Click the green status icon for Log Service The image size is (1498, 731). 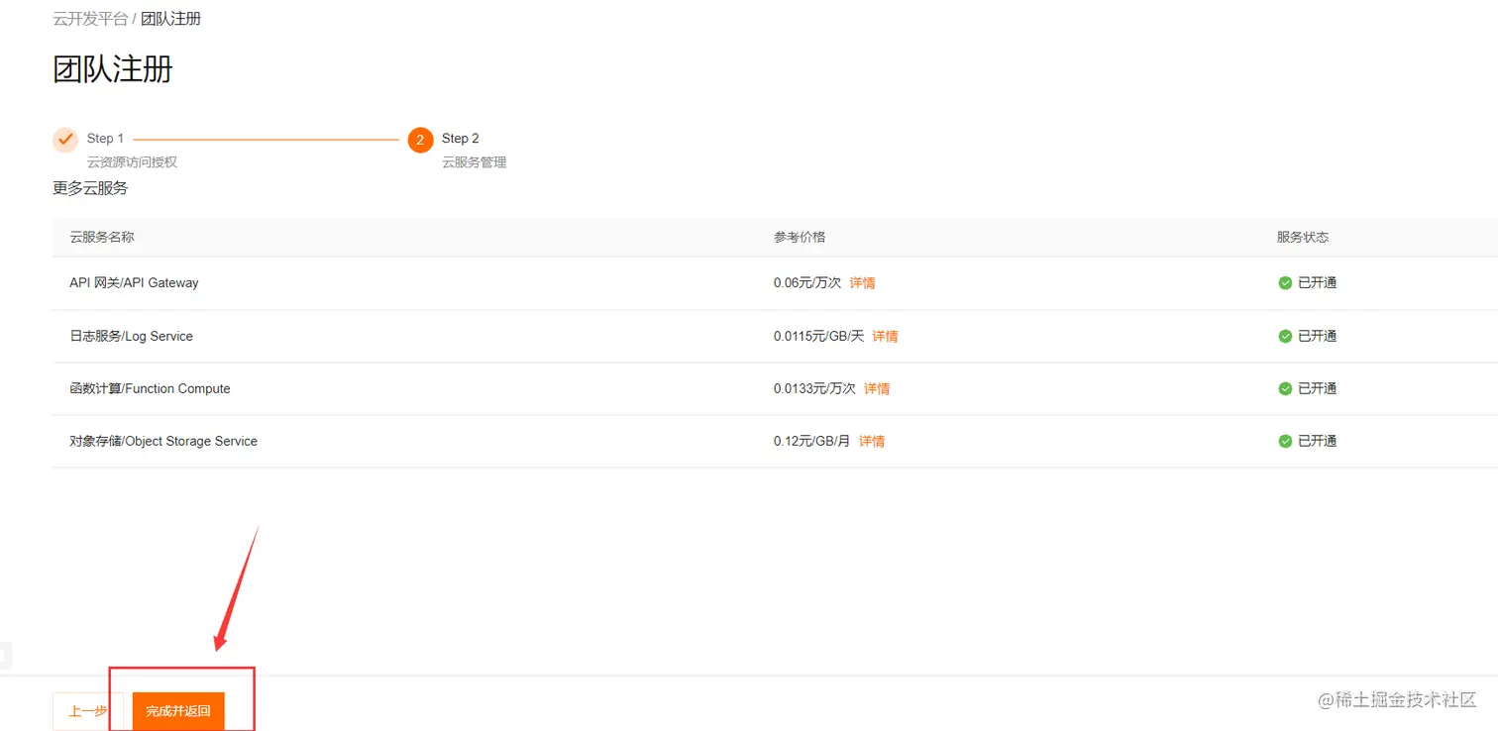(x=1285, y=336)
